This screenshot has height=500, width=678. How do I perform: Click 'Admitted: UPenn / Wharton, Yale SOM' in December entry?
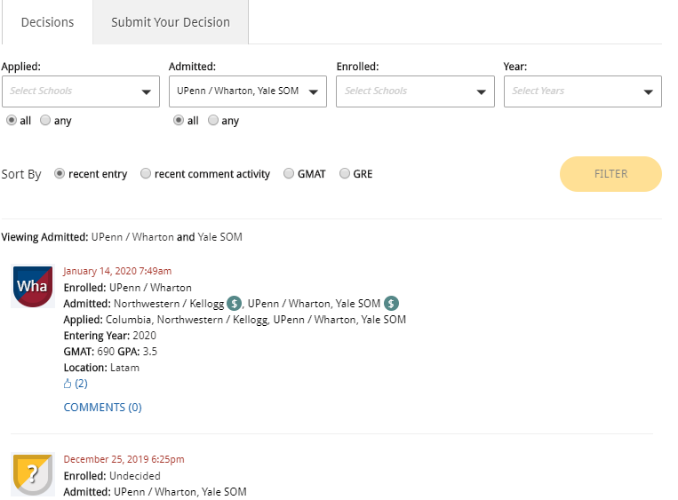tap(156, 492)
